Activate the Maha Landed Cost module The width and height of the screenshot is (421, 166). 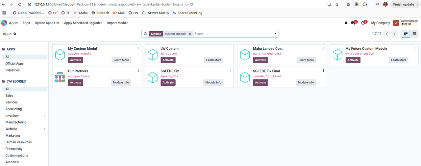pyautogui.click(x=260, y=60)
